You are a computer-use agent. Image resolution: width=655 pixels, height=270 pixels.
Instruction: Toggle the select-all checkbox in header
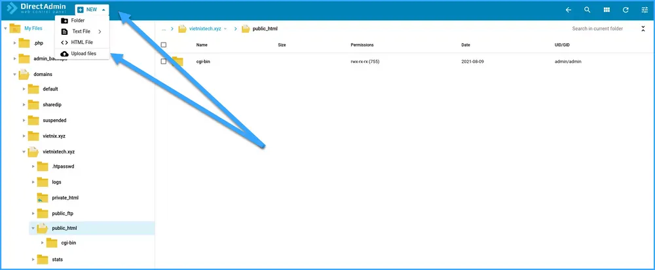point(164,45)
